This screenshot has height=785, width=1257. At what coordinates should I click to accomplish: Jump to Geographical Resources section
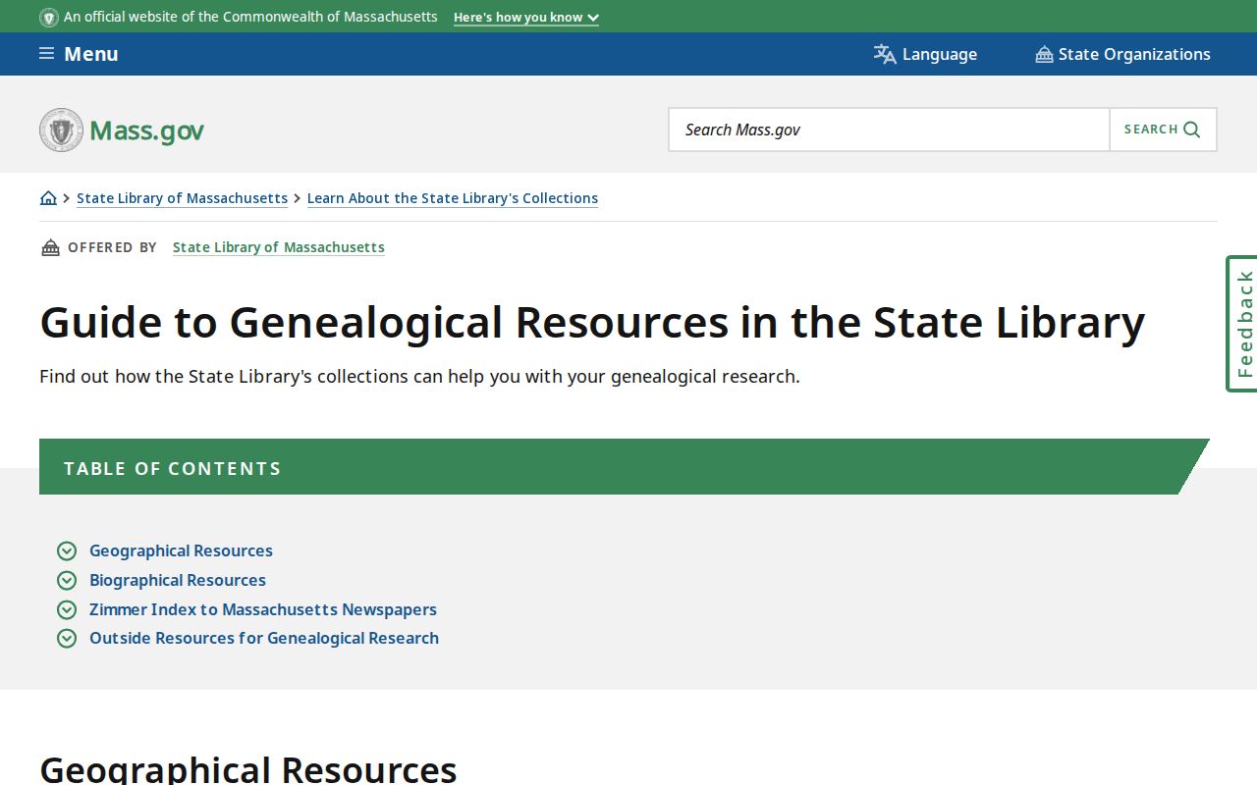tap(181, 551)
